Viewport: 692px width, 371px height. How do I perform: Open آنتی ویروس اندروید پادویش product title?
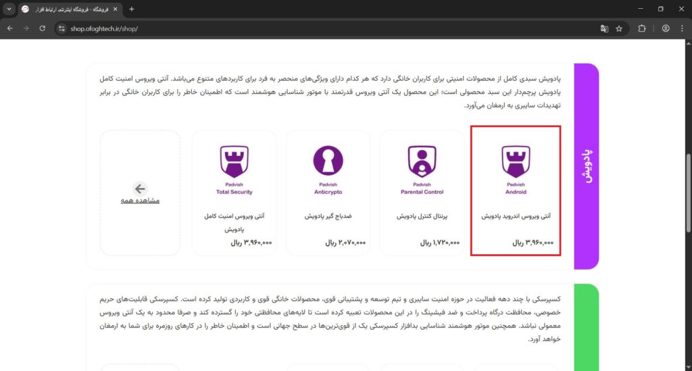point(516,216)
